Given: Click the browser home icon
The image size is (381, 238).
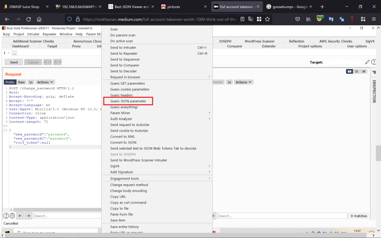Looking at the screenshot, I should click(39, 19).
